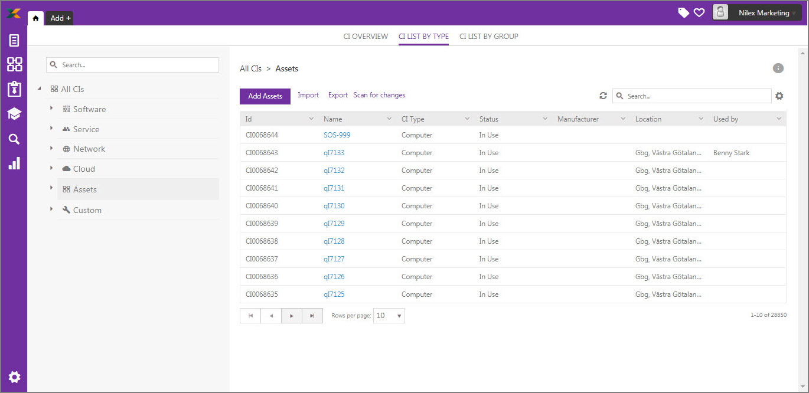Expand the Custom tree node
The height and width of the screenshot is (393, 809).
(51, 209)
